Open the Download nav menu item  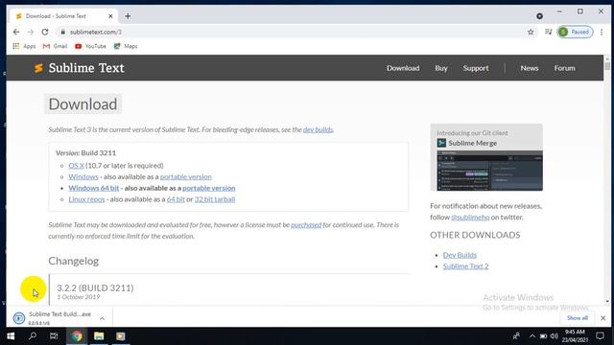click(403, 68)
